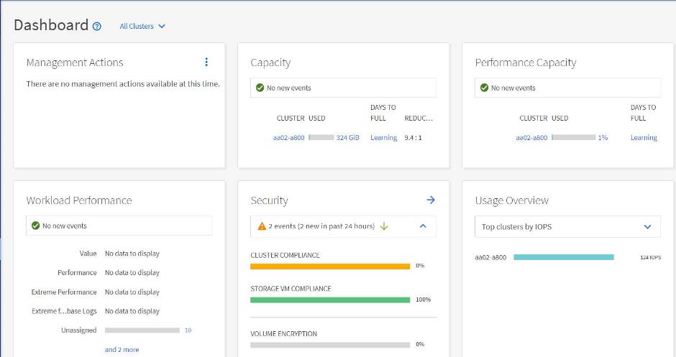Click '2 events (2 new in past 24 hours)' text
The height and width of the screenshot is (357, 676).
coord(321,226)
